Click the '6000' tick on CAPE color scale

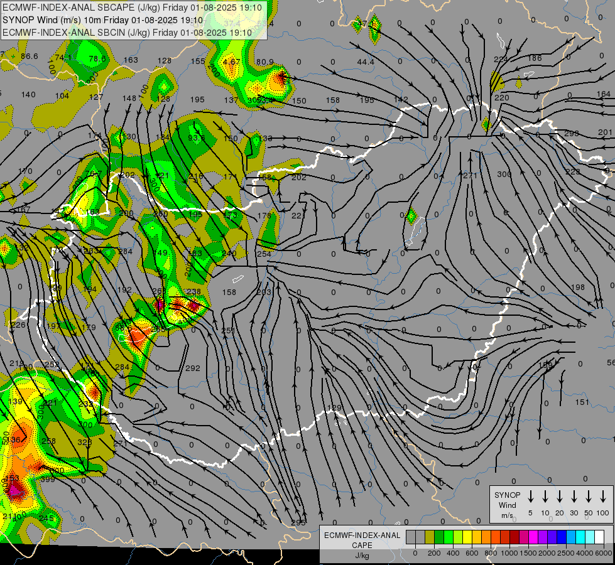pos(603,553)
